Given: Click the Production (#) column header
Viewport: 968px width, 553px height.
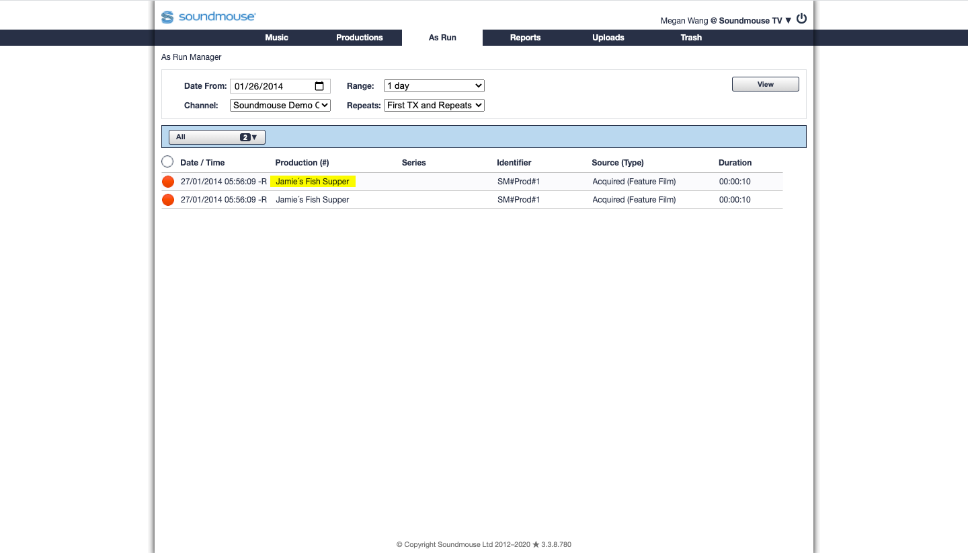Looking at the screenshot, I should (302, 163).
